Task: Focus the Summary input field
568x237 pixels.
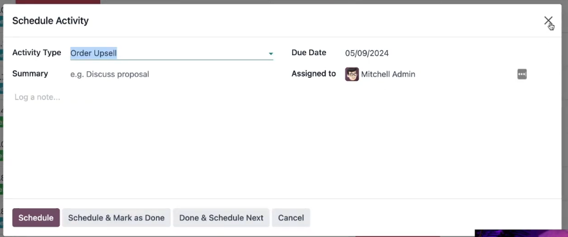Action: tap(172, 75)
